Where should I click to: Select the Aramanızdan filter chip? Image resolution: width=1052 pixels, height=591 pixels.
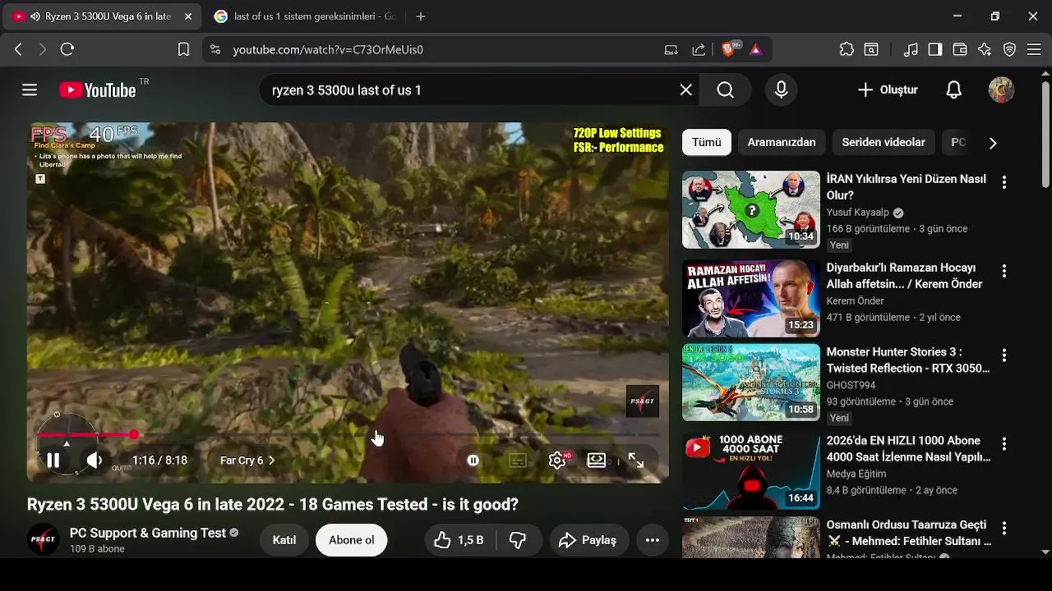pyautogui.click(x=782, y=142)
